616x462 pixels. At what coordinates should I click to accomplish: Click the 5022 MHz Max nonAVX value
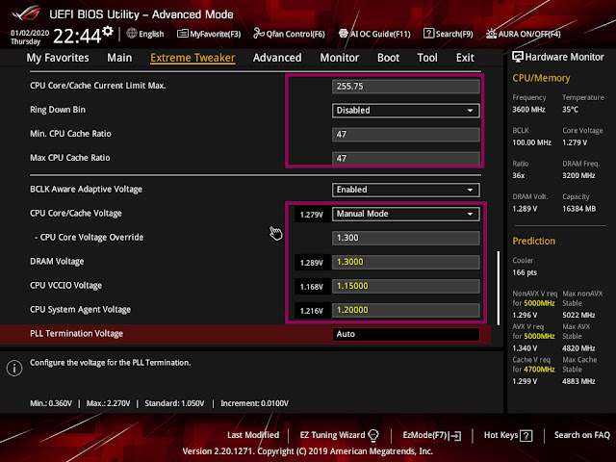[578, 315]
